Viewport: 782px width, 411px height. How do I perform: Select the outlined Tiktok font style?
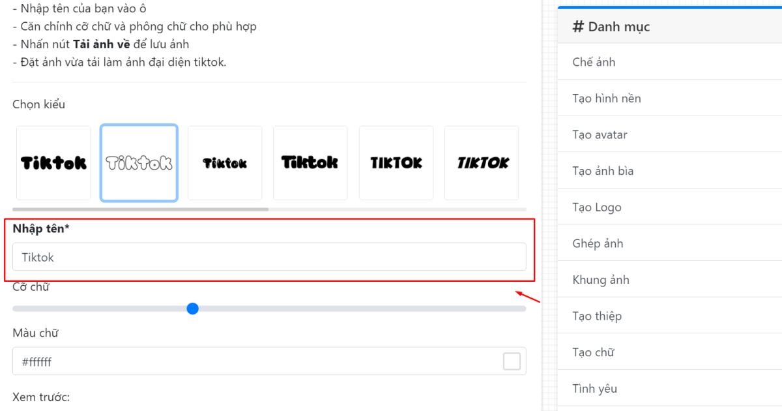[139, 163]
